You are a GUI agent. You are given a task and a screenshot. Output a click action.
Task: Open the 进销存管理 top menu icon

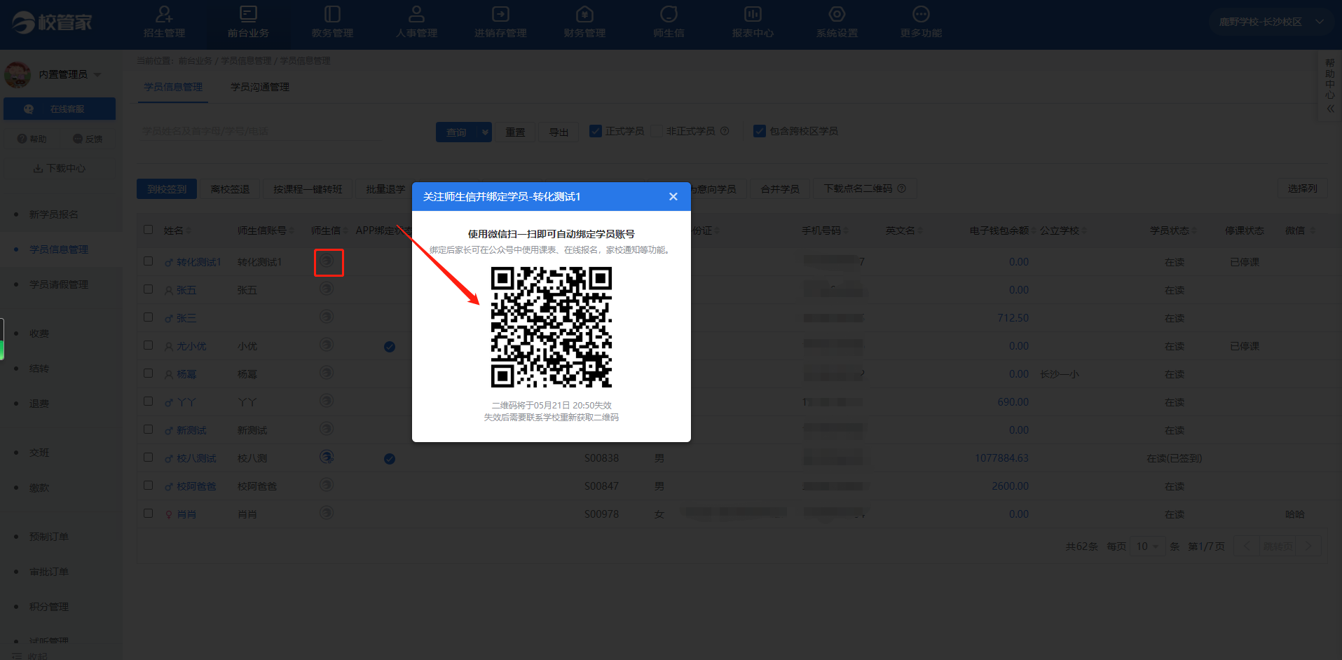tap(500, 14)
